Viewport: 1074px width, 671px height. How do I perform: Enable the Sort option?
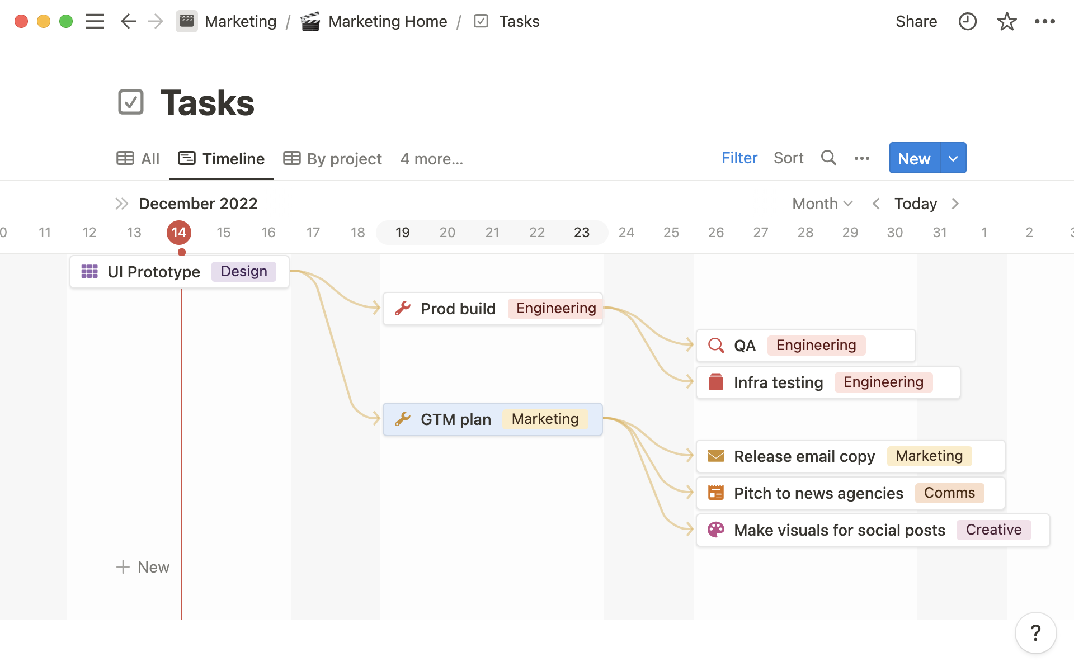coord(788,158)
